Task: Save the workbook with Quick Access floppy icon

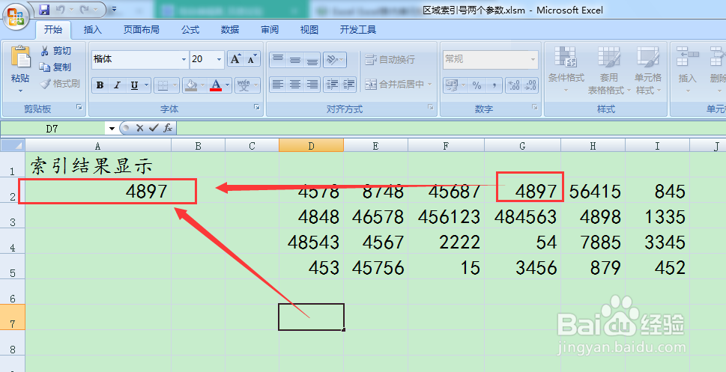Action: tap(44, 9)
